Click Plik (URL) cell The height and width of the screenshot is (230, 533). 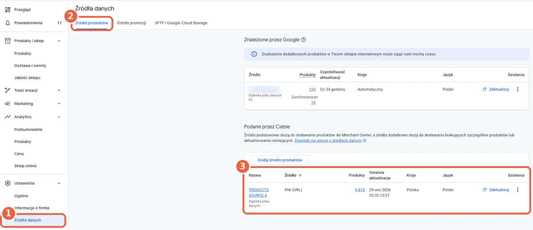[293, 190]
